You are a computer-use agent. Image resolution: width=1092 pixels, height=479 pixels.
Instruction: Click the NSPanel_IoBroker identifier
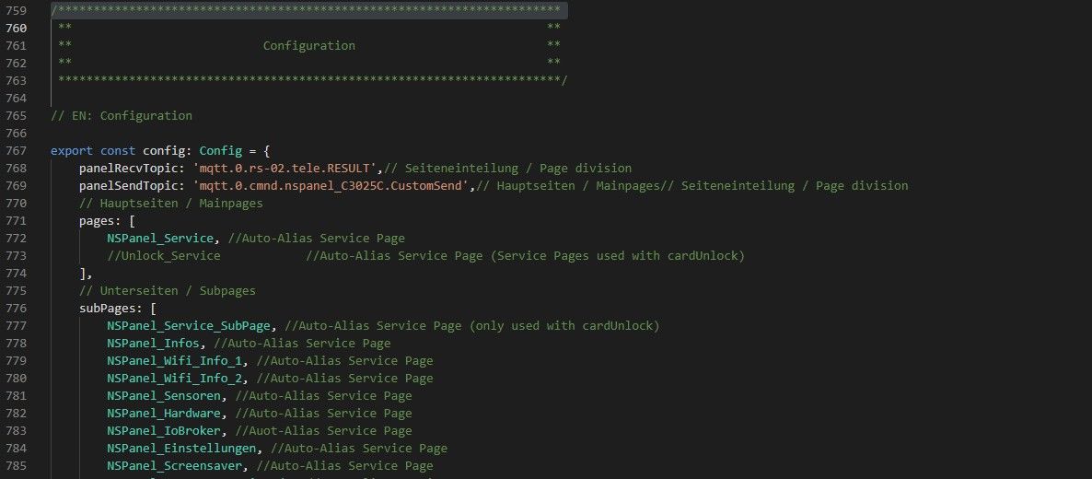tap(167, 431)
